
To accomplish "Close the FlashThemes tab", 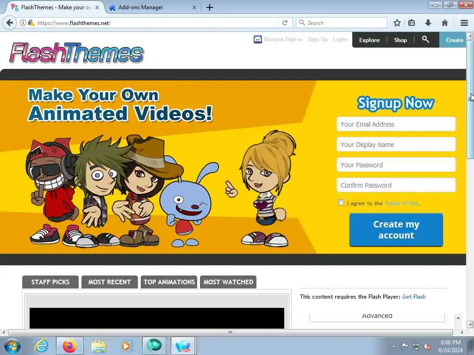I will click(97, 7).
